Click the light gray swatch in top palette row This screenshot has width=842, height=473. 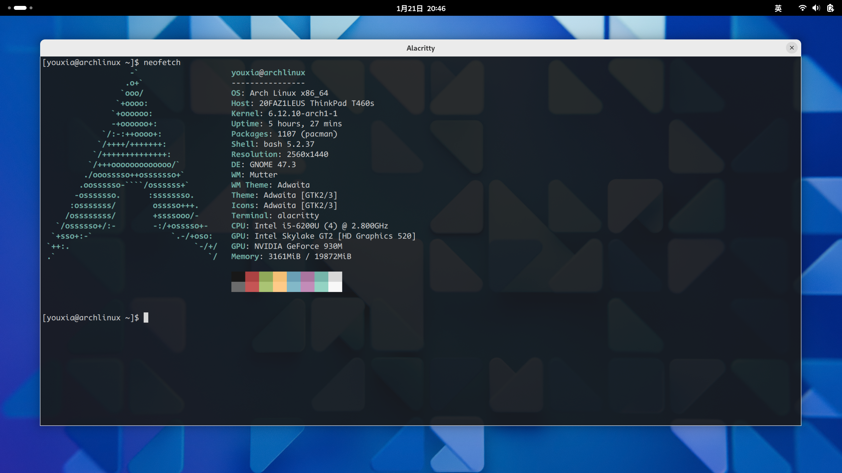335,277
